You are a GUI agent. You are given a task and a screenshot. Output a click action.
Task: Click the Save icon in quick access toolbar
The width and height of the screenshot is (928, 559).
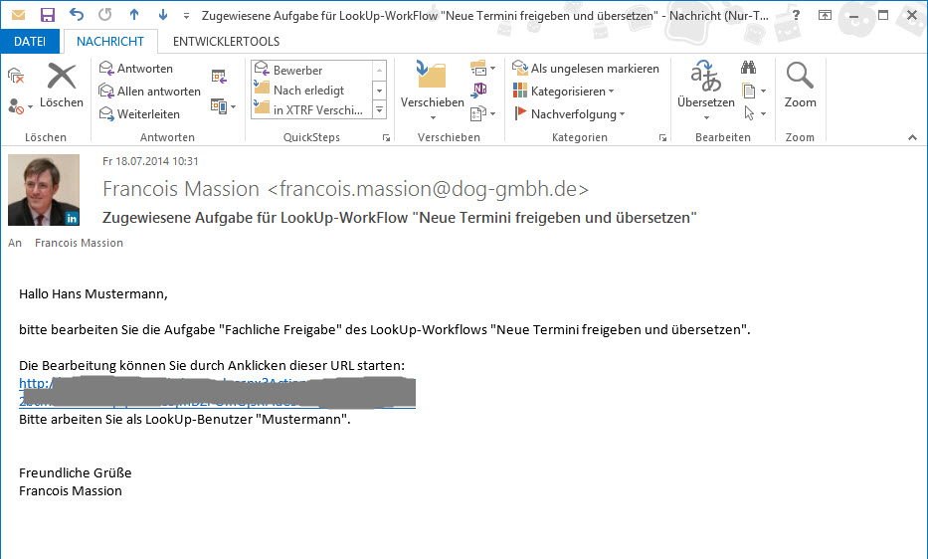[x=48, y=15]
